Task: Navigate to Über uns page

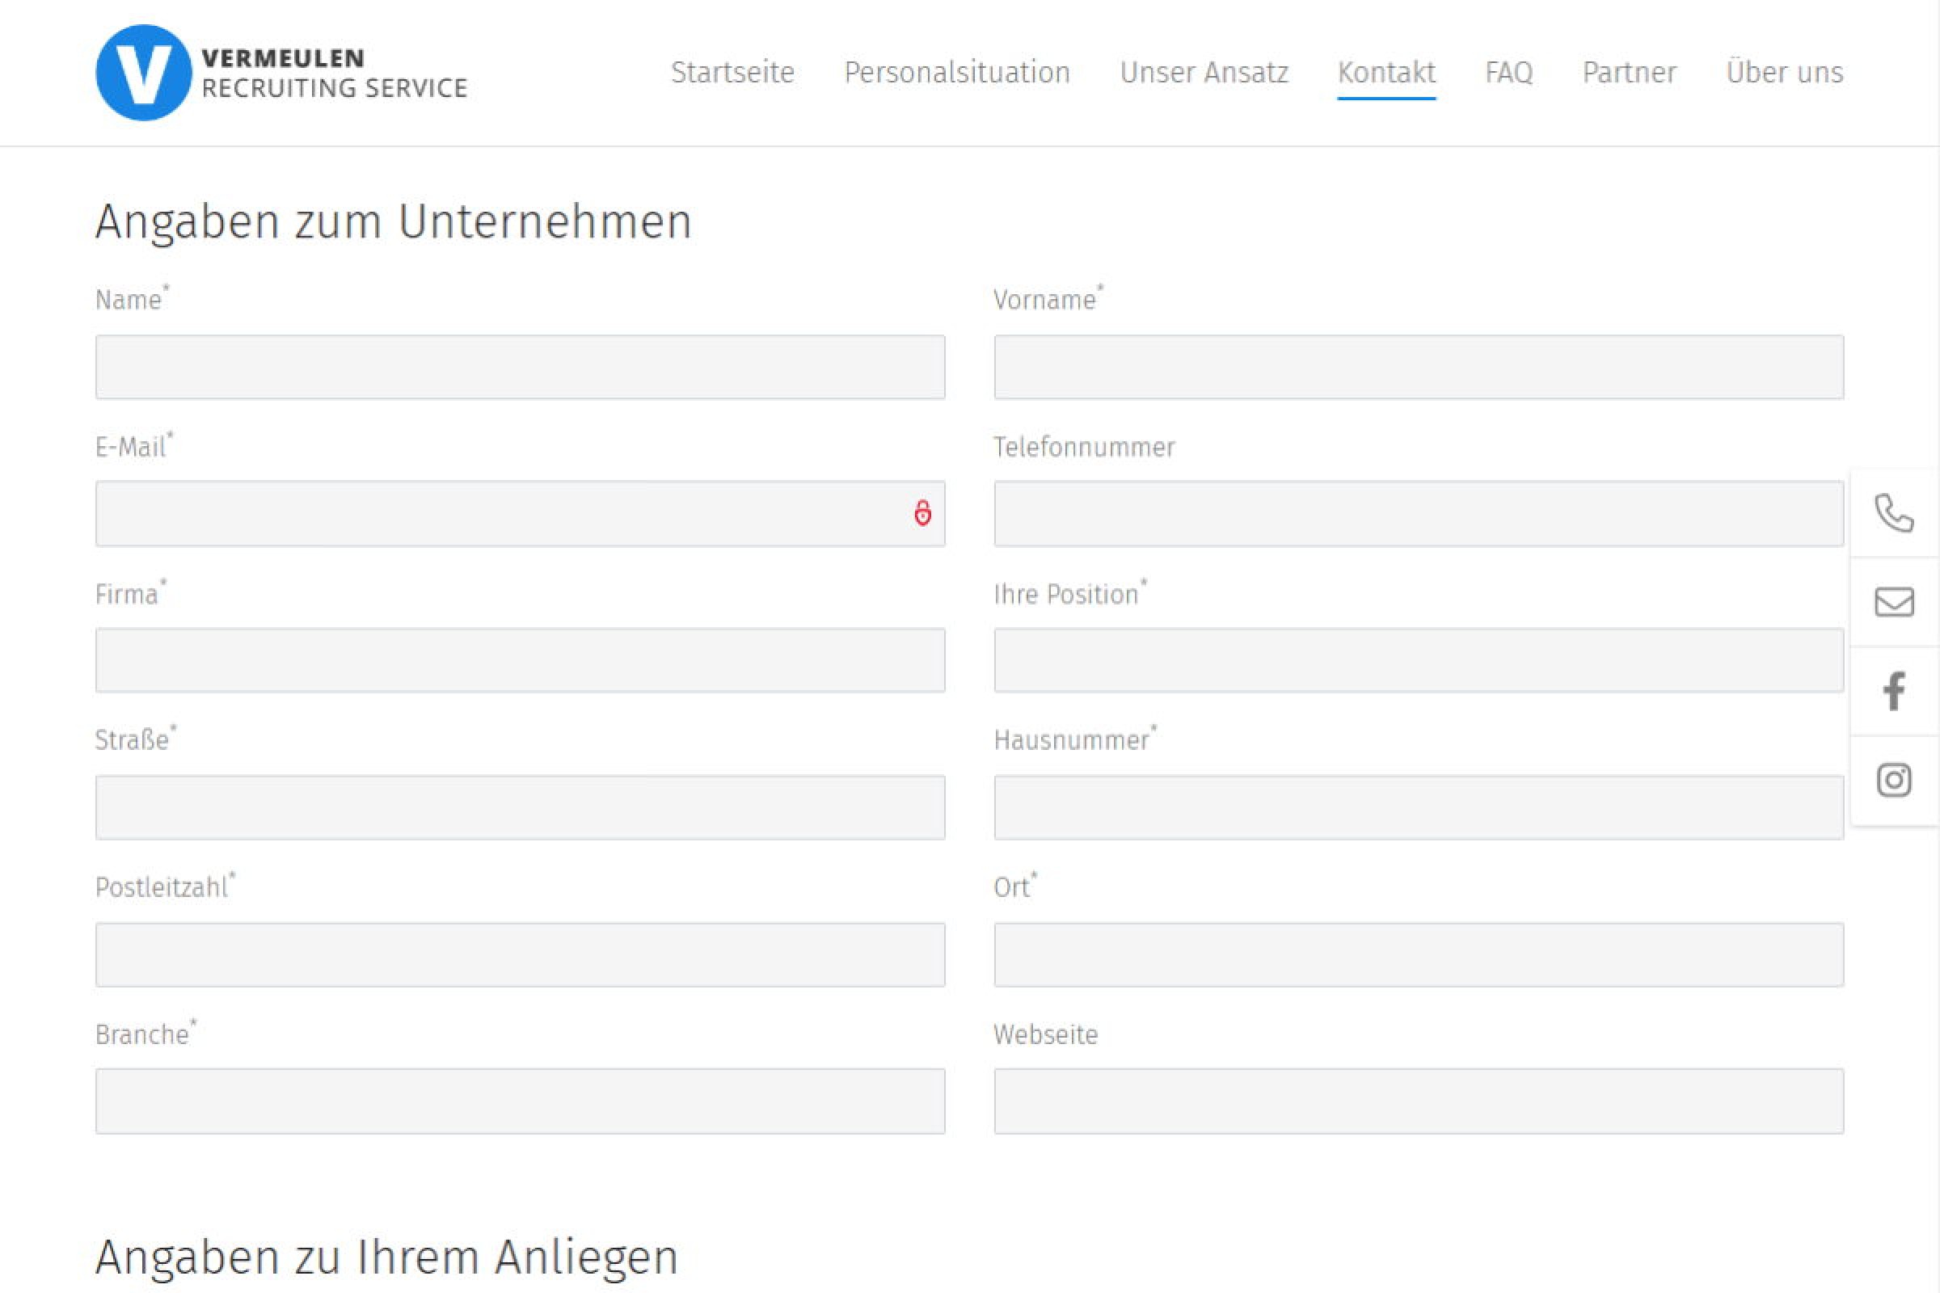Action: coord(1784,73)
